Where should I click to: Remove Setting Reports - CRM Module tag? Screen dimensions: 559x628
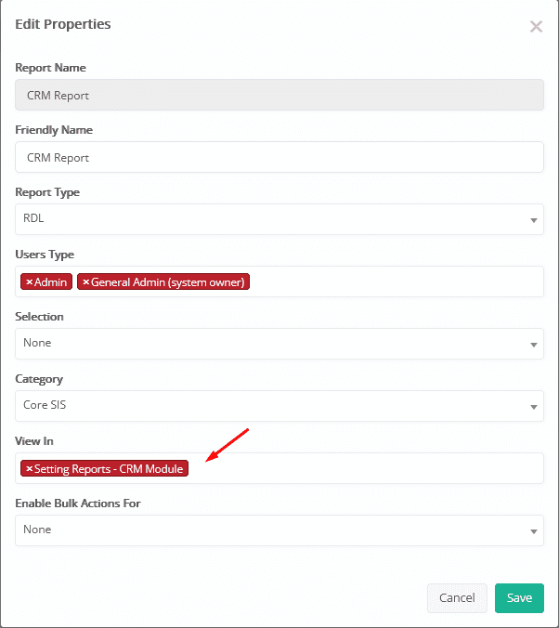pos(29,468)
